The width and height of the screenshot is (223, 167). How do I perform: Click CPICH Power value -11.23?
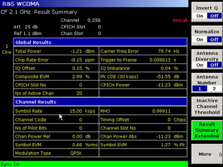point(163,85)
